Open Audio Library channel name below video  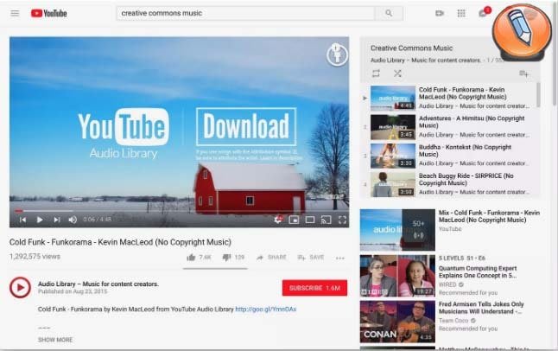[98, 284]
